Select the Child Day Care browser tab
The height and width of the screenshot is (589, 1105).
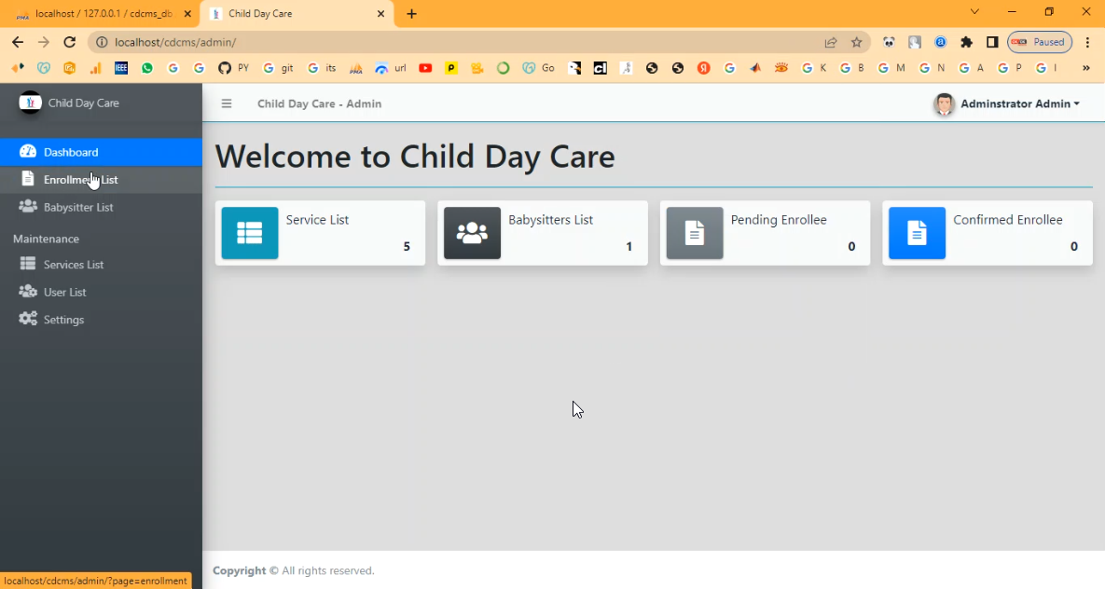pyautogui.click(x=296, y=13)
